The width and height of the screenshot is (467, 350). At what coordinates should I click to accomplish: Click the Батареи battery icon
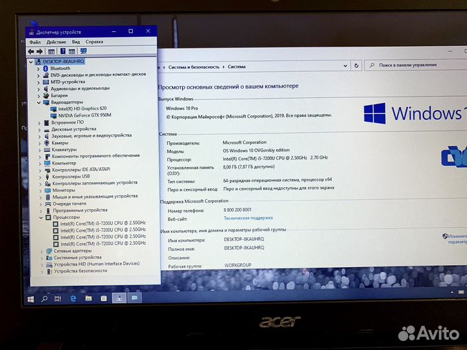point(46,95)
